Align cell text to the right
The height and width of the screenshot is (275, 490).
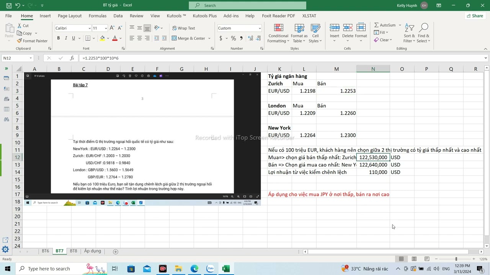(x=147, y=38)
